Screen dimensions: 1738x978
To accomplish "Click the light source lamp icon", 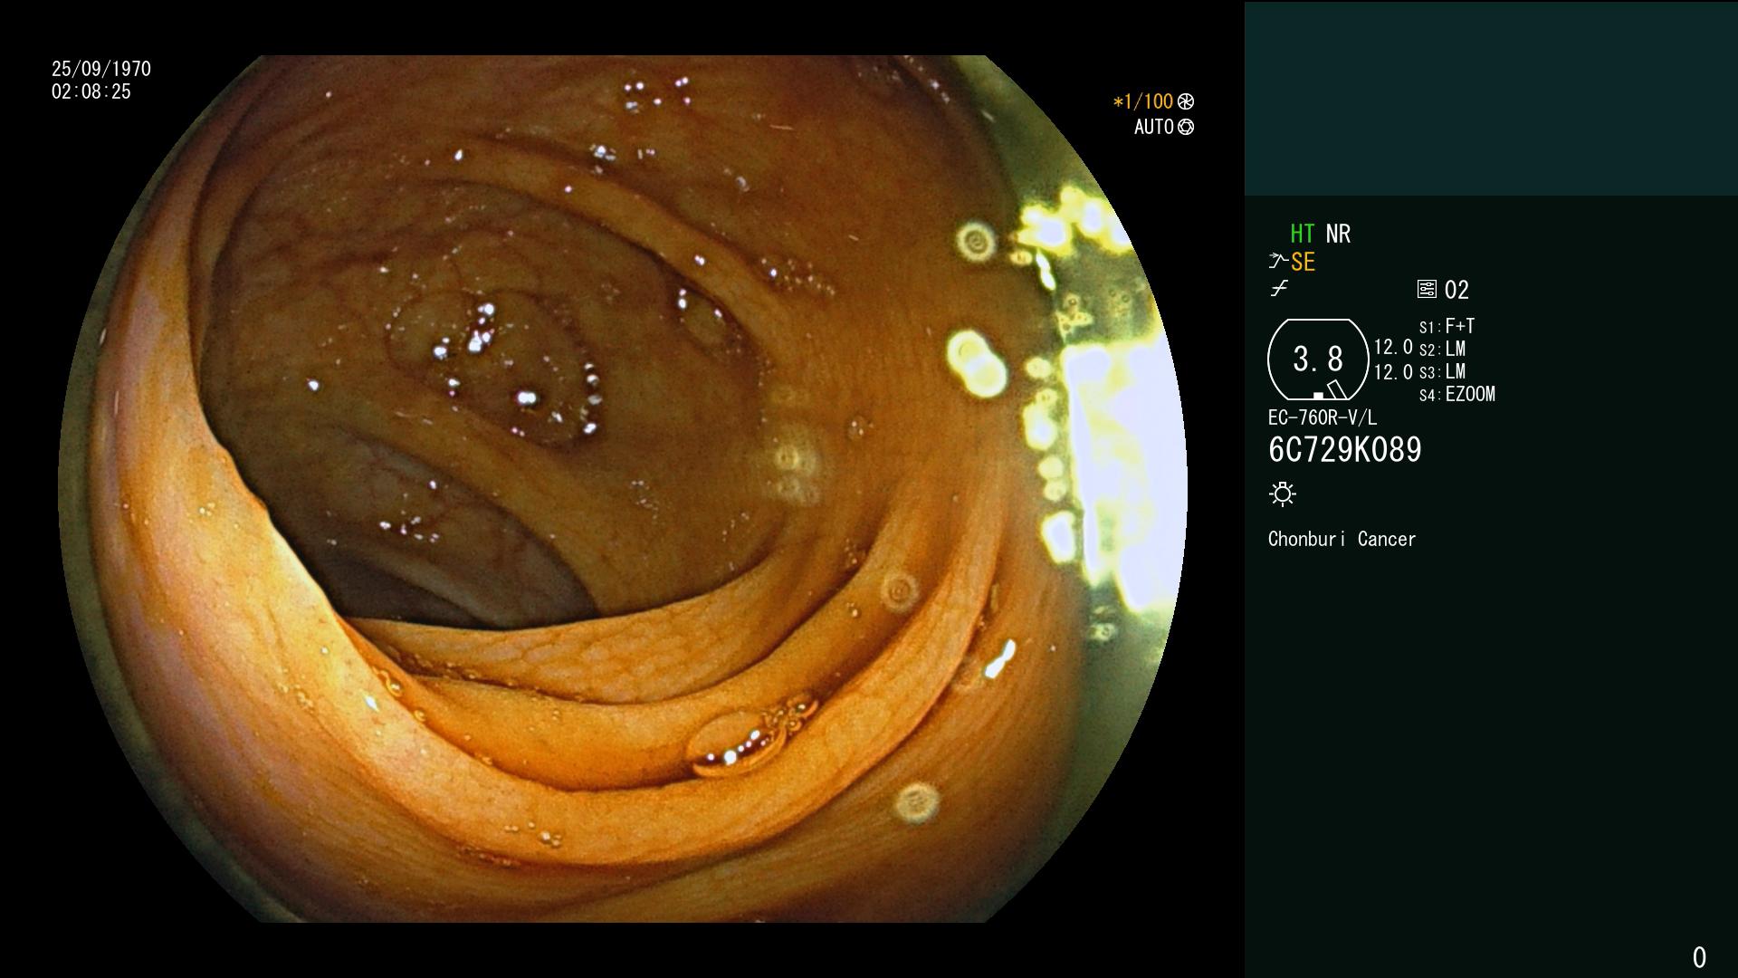I will pyautogui.click(x=1283, y=494).
